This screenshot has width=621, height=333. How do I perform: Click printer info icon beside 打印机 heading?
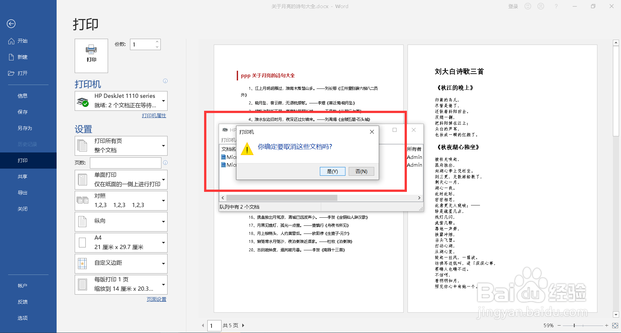pos(165,81)
